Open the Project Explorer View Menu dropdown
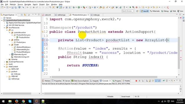The width and height of the screenshot is (185, 104). pos(33,15)
